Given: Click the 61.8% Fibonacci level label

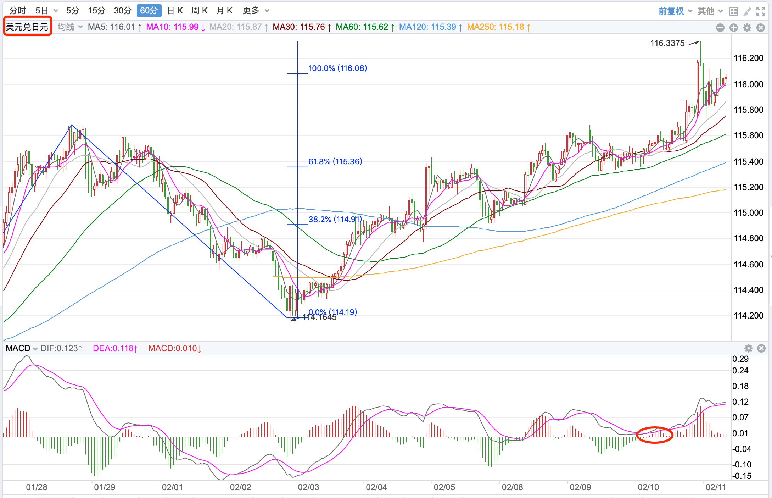Looking at the screenshot, I should pyautogui.click(x=335, y=161).
